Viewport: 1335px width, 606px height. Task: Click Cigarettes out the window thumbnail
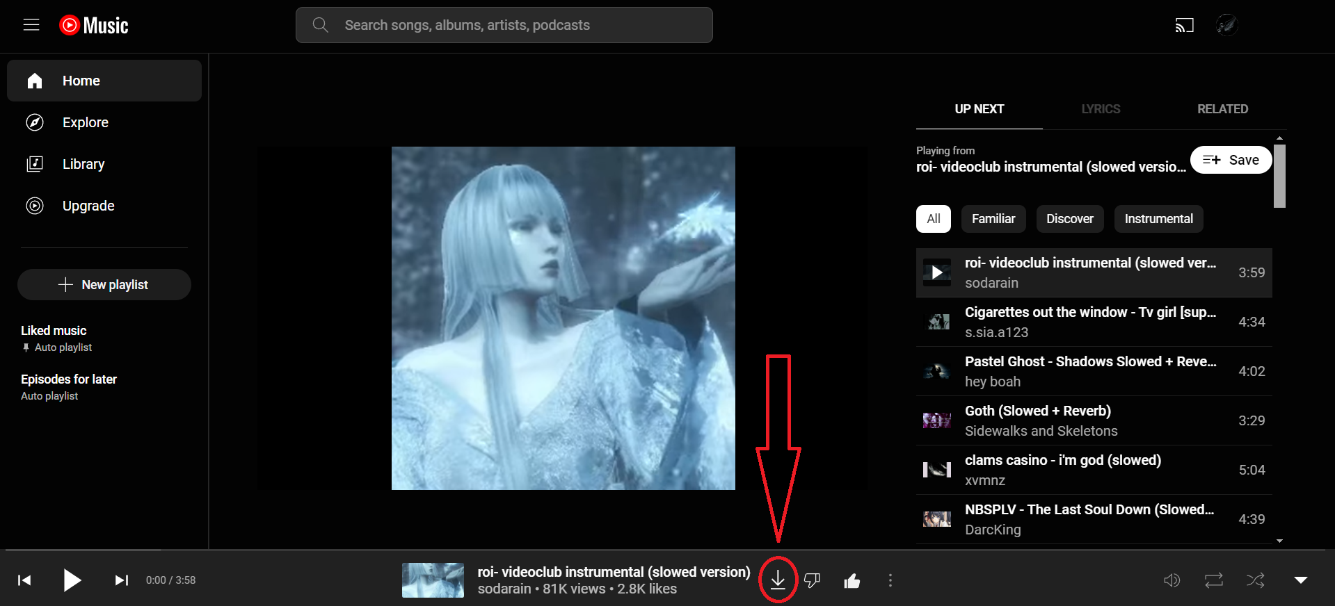pyautogui.click(x=937, y=322)
